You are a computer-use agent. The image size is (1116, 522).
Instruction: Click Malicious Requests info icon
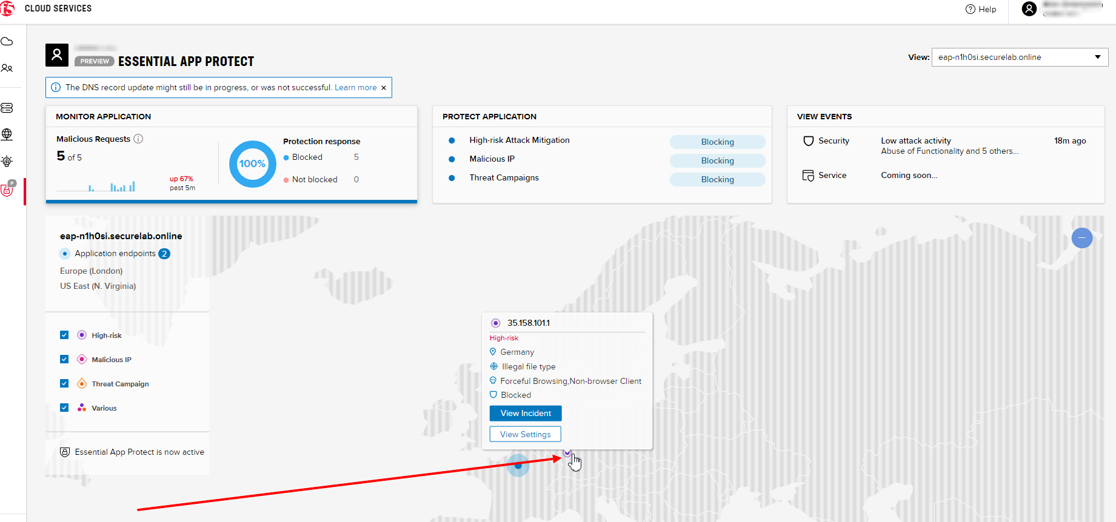[138, 139]
